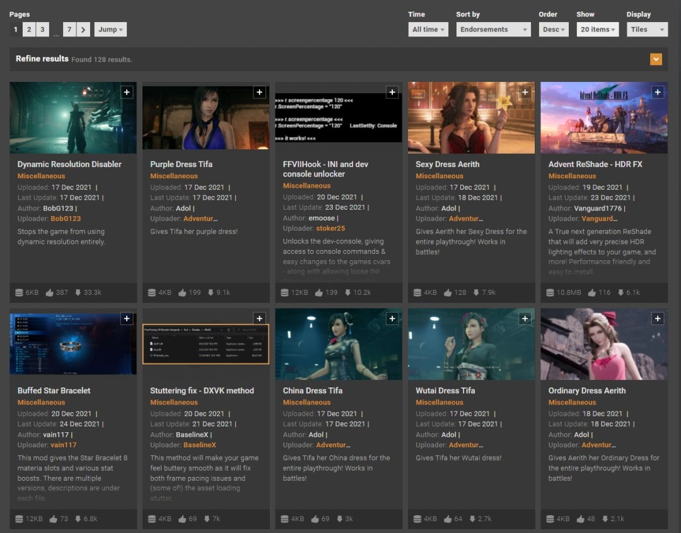Go to page 3
This screenshot has width=681, height=533.
(43, 30)
